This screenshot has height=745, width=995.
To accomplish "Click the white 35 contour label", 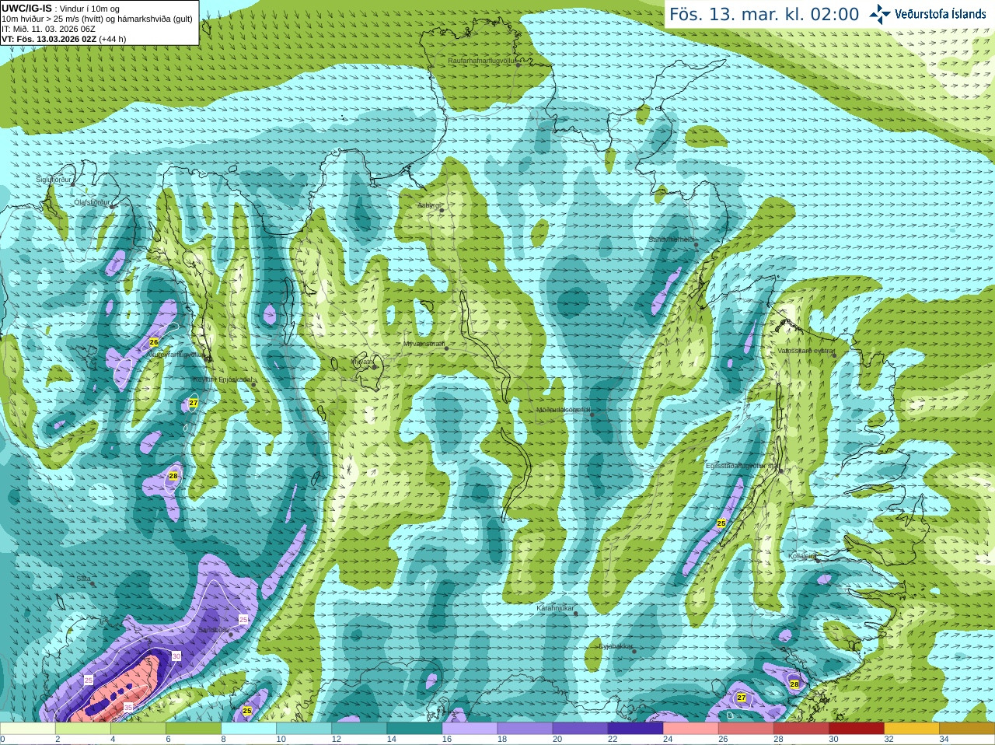I will click(128, 708).
